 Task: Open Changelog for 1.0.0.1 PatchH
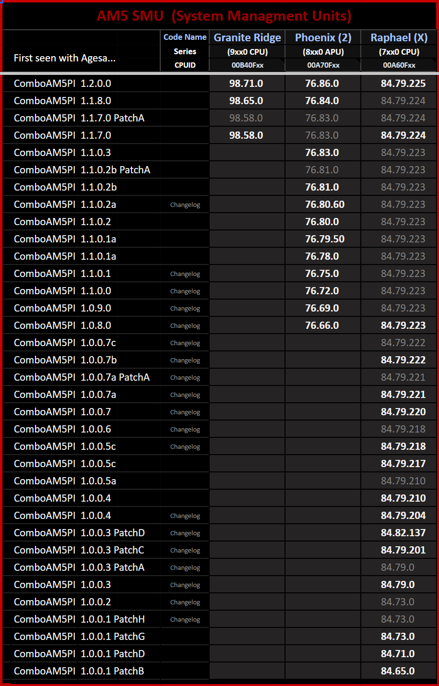185,620
